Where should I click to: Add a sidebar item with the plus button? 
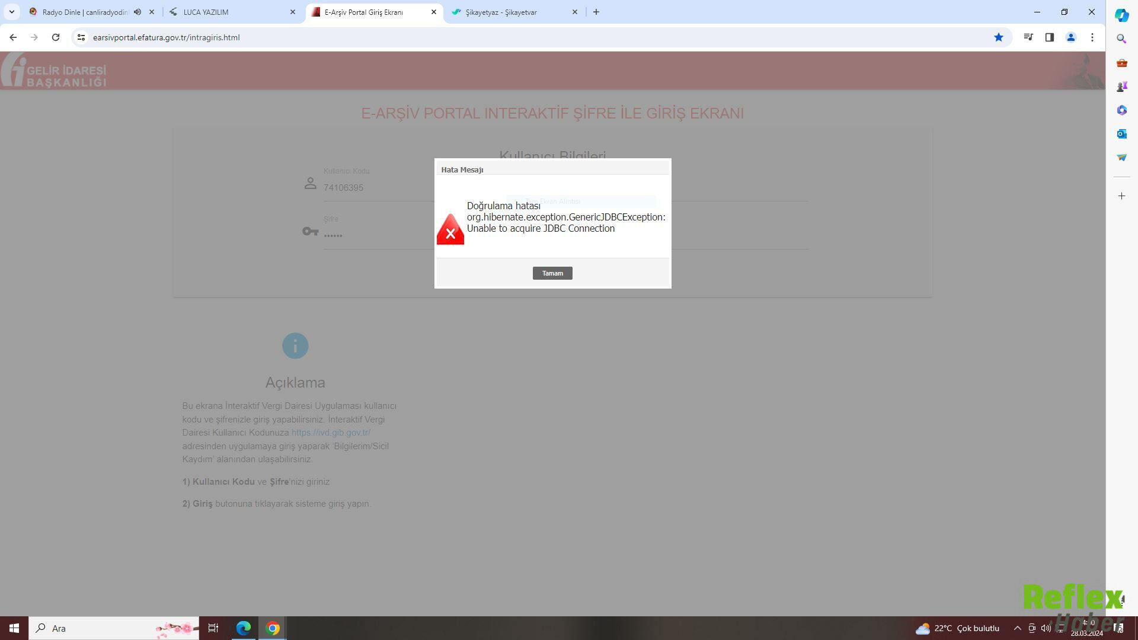coord(1121,196)
